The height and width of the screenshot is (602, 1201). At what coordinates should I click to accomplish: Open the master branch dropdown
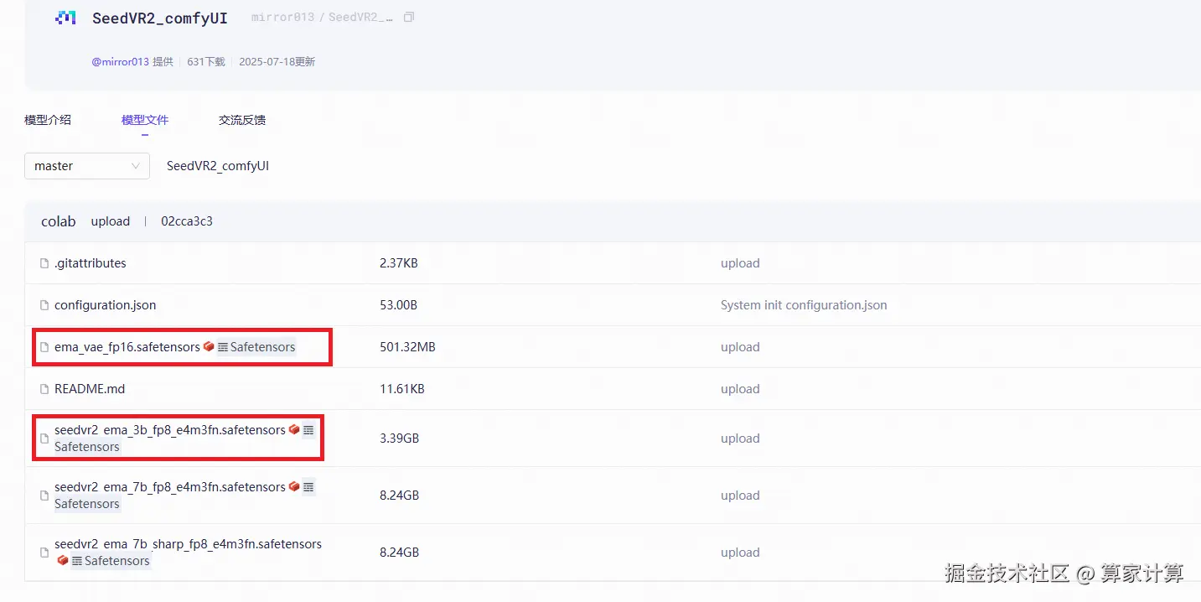tap(87, 166)
